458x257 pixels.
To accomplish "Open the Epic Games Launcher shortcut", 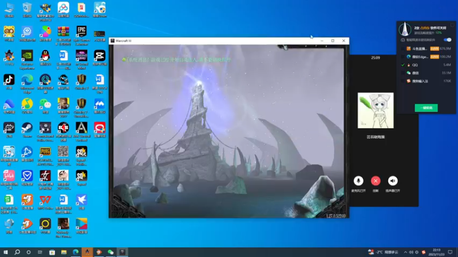I will pyautogui.click(x=81, y=35).
